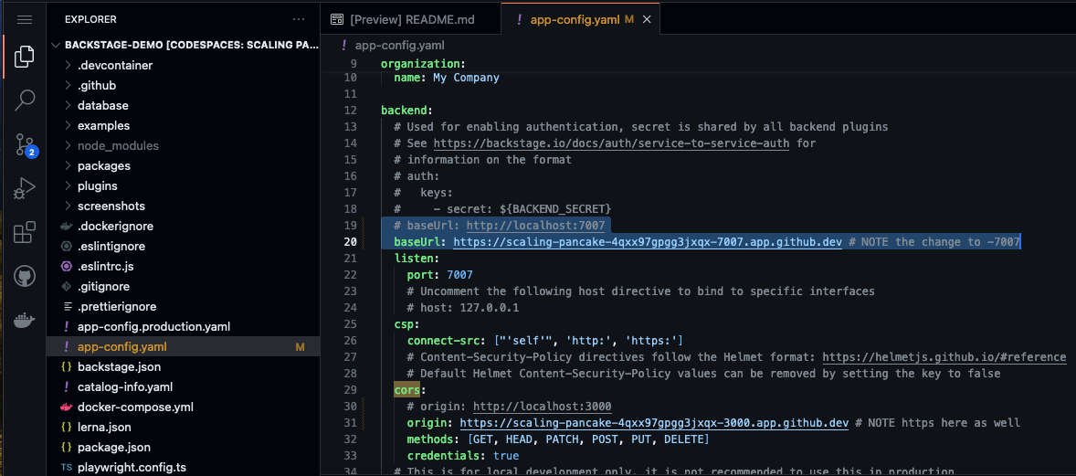
Task: Open the Extensions view
Action: [x=24, y=232]
